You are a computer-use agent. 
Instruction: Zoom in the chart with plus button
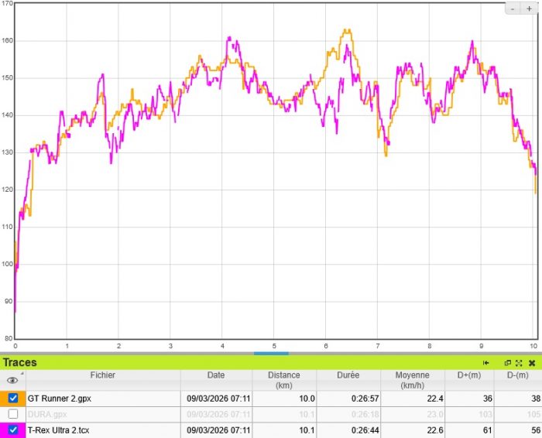529,8
